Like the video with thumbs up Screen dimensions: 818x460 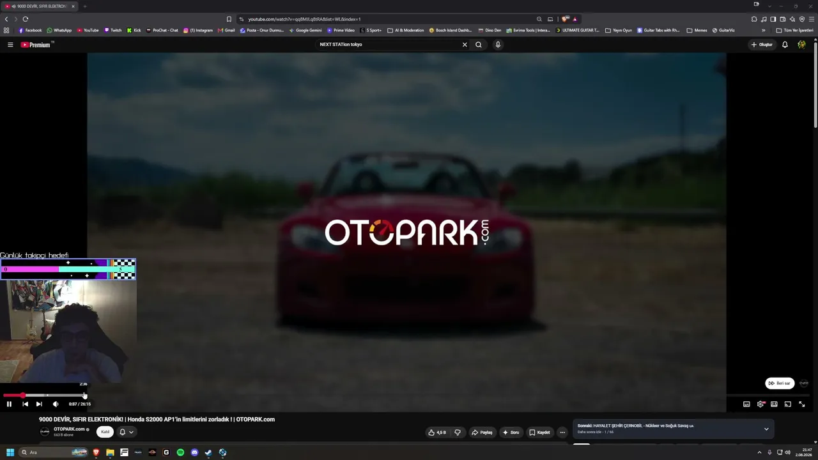(437, 433)
